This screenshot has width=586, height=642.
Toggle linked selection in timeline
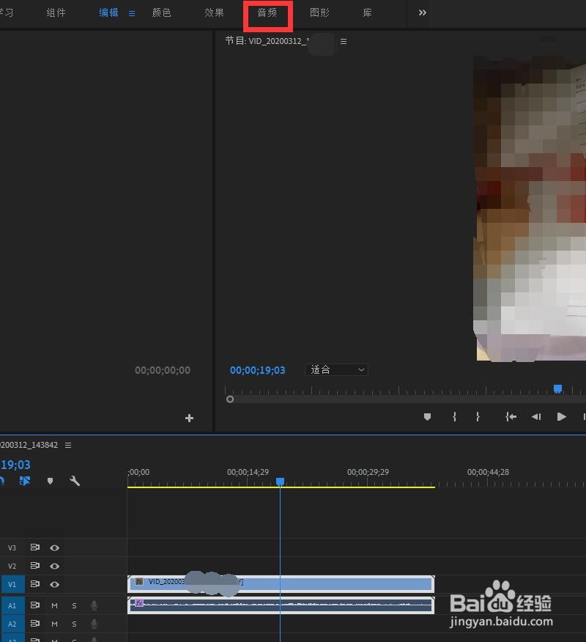click(x=25, y=481)
